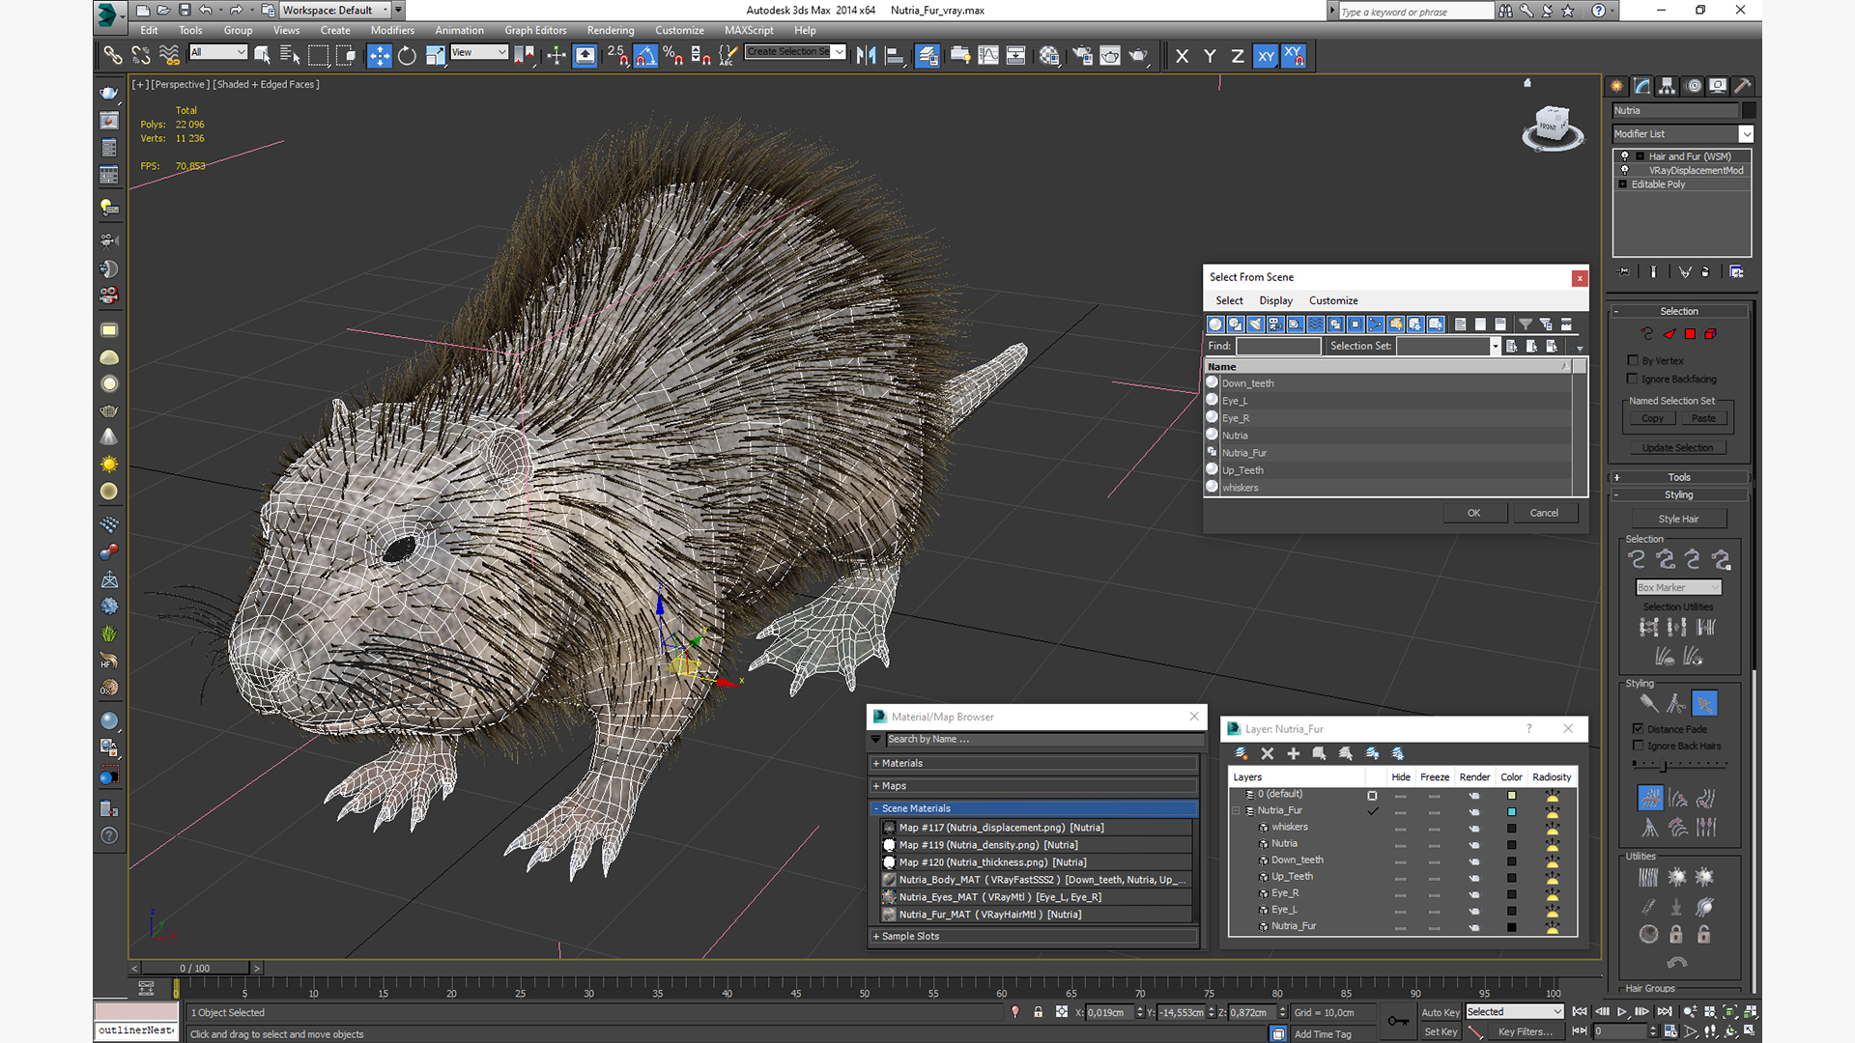Click the Go to End playback button
Image resolution: width=1855 pixels, height=1043 pixels.
[1665, 1012]
